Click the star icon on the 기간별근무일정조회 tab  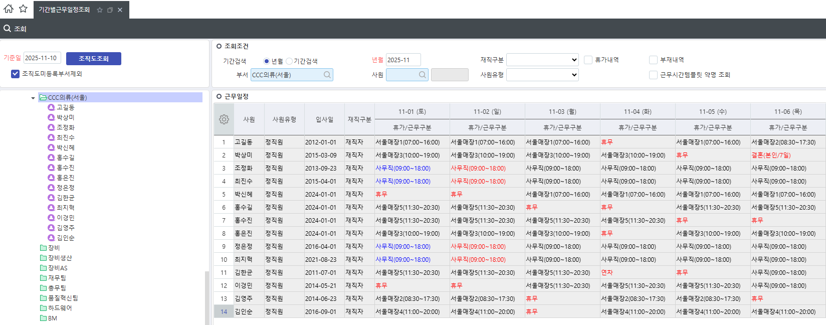click(x=100, y=10)
